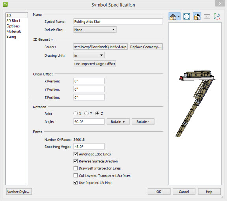This screenshot has width=227, height=201.
Task: Enable Draw Self Intersection Lines
Action: pyautogui.click(x=76, y=168)
